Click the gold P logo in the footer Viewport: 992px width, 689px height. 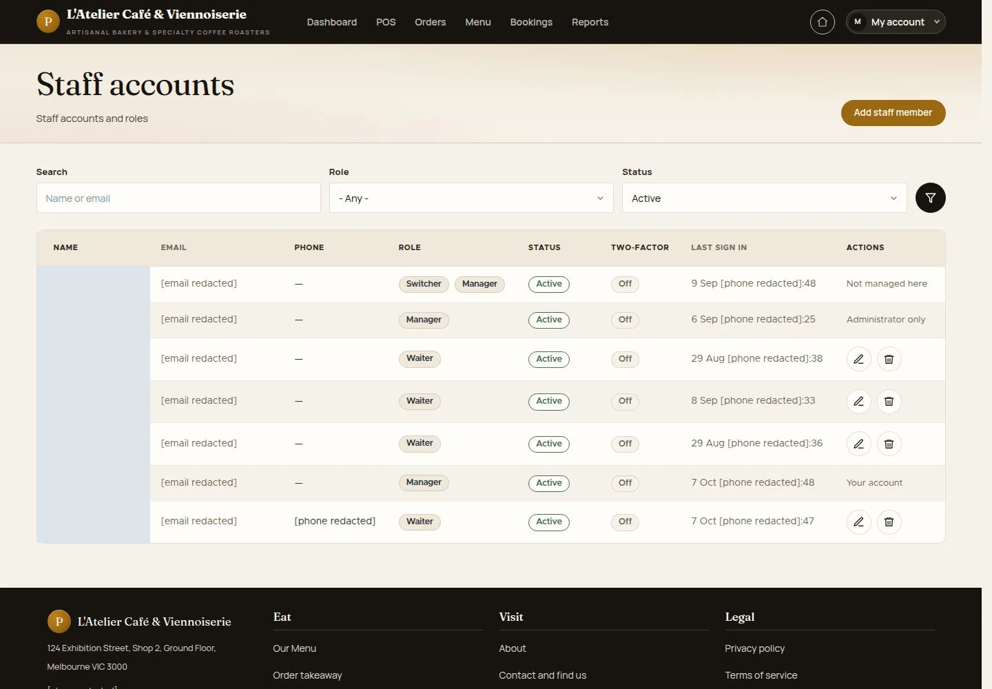(x=59, y=621)
